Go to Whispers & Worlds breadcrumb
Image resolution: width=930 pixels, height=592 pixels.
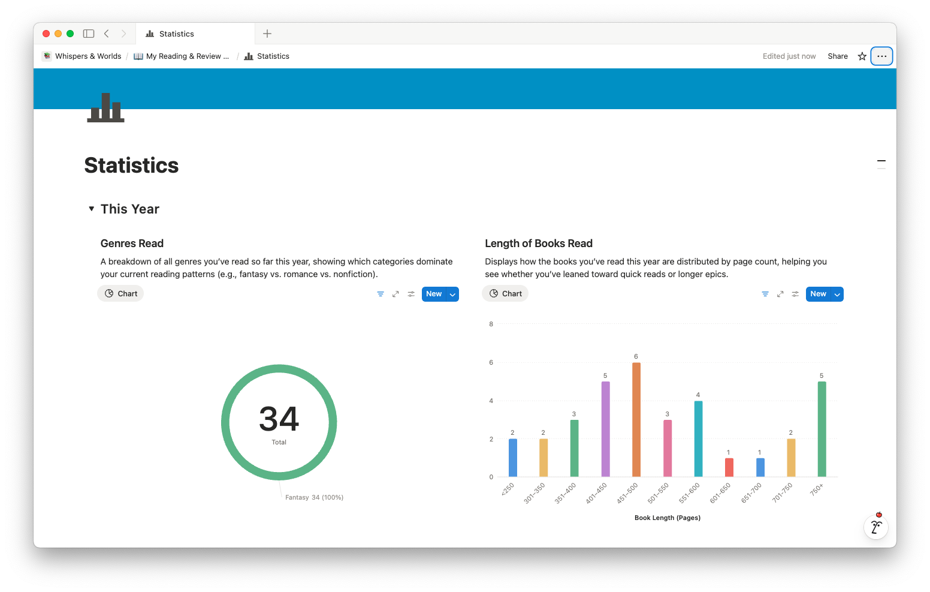(x=87, y=56)
